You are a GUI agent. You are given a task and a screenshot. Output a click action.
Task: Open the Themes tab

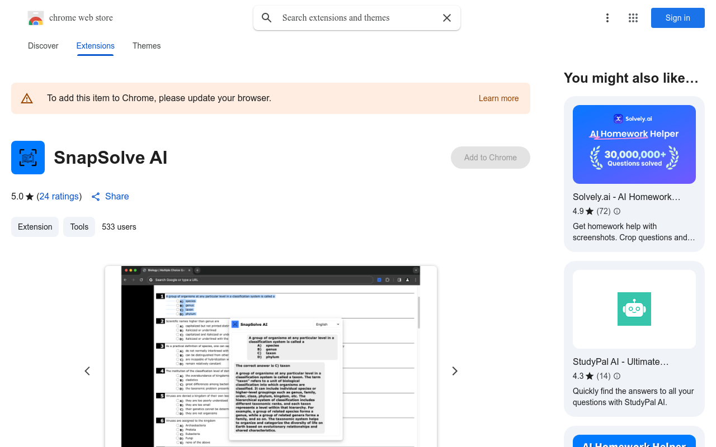pyautogui.click(x=147, y=46)
